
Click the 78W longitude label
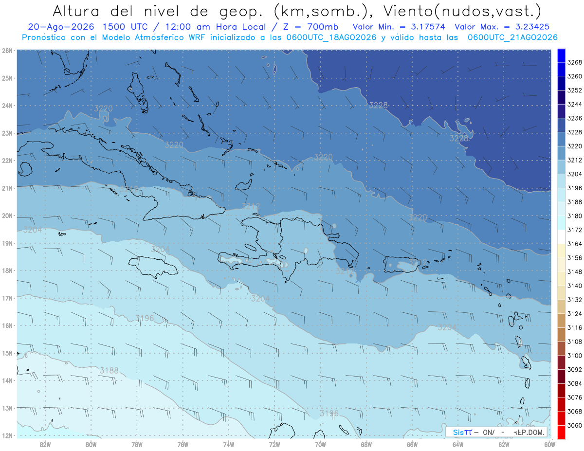[137, 444]
